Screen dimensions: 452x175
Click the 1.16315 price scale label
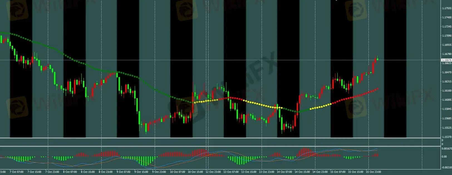[x=446, y=82]
